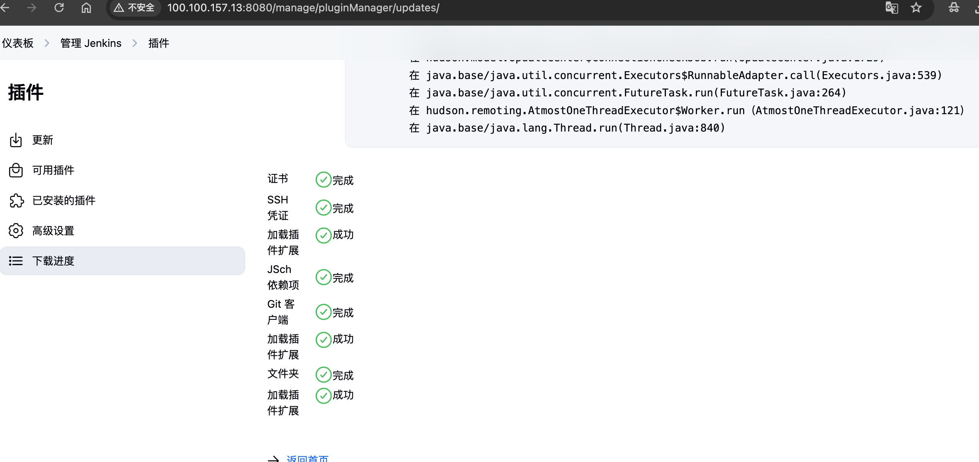The width and height of the screenshot is (979, 462).
Task: Select the 下载进度 sidebar item
Action: coord(122,261)
